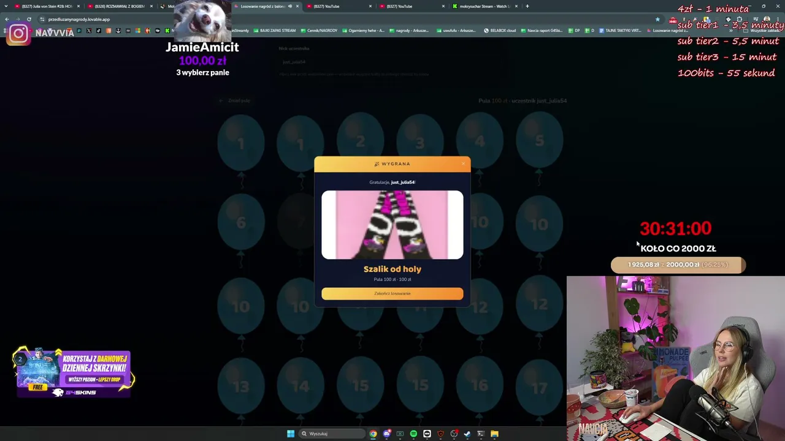Open the Cennik/NAGRODY bookmark

tap(319, 31)
